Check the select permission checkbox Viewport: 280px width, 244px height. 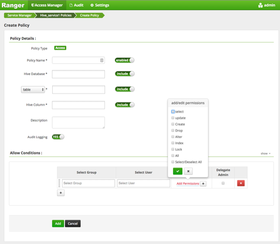click(173, 112)
